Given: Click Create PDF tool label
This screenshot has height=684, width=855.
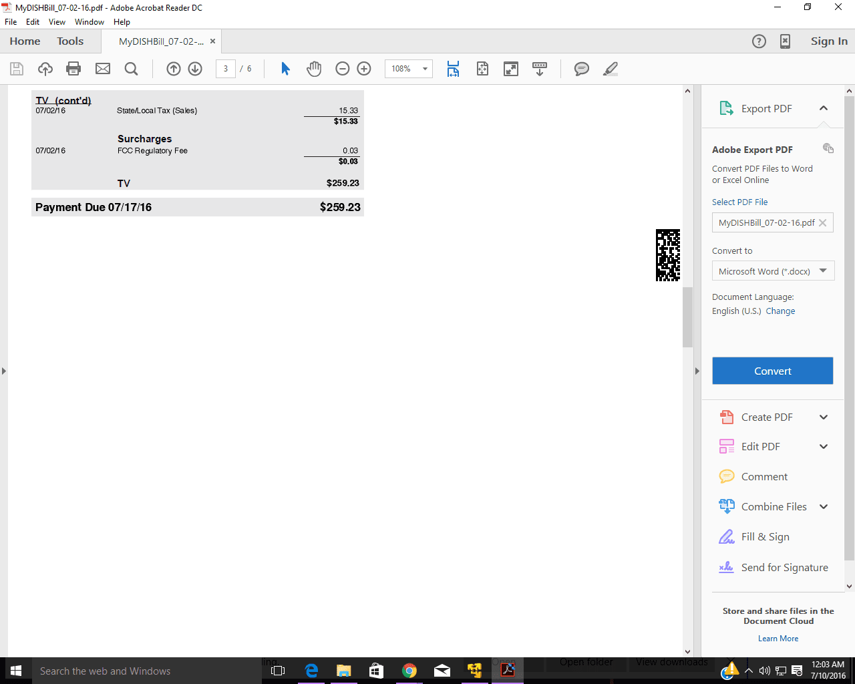Looking at the screenshot, I should pos(767,417).
